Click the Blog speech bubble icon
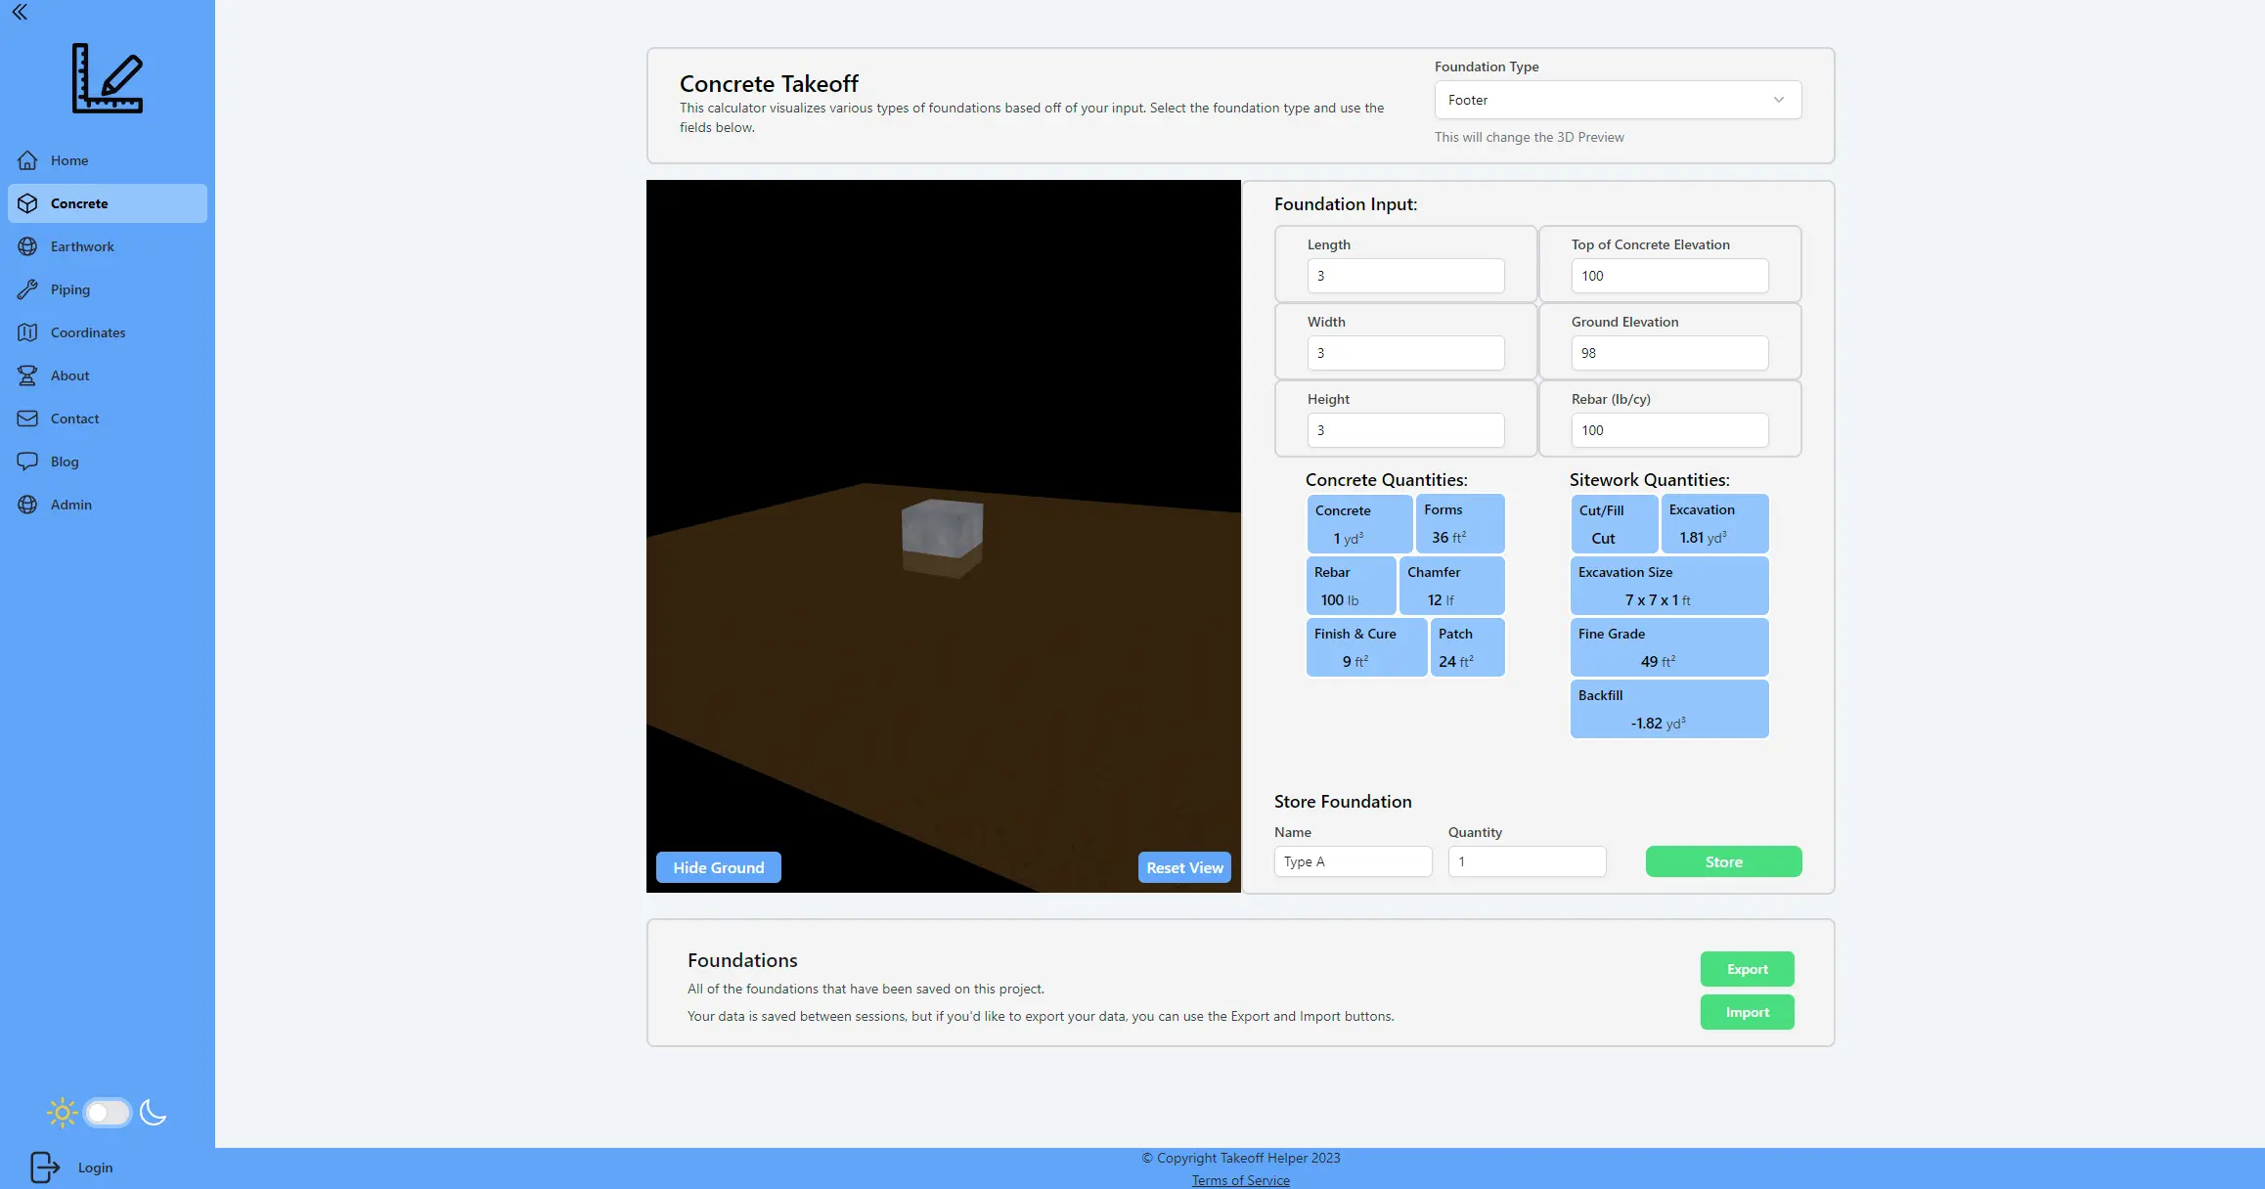The width and height of the screenshot is (2265, 1189). pyautogui.click(x=27, y=462)
